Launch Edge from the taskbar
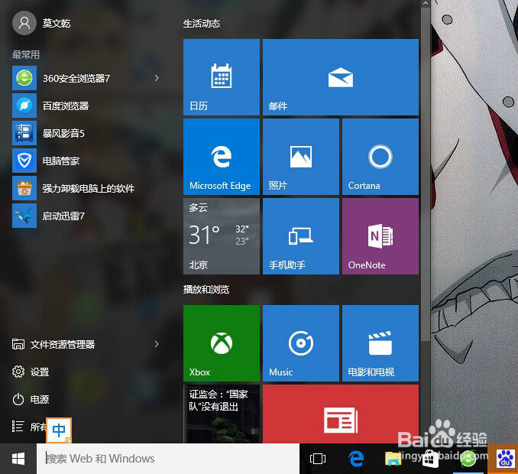This screenshot has width=518, height=474. coord(356,459)
